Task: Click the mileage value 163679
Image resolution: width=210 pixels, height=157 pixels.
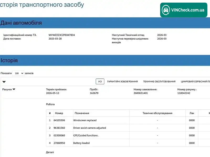Action: click(x=94, y=93)
